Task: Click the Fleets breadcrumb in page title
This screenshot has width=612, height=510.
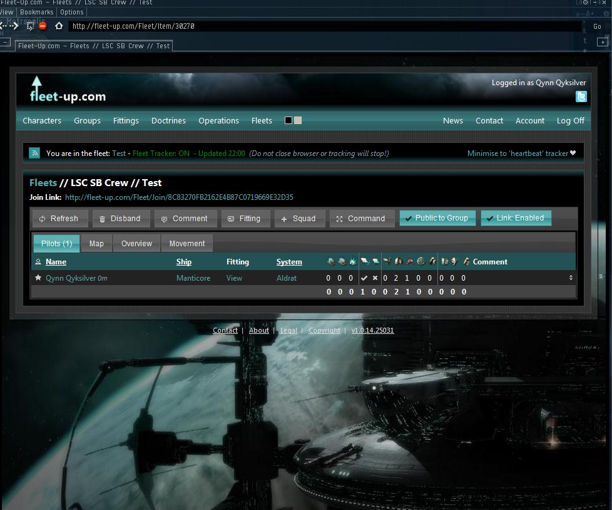Action: point(43,182)
